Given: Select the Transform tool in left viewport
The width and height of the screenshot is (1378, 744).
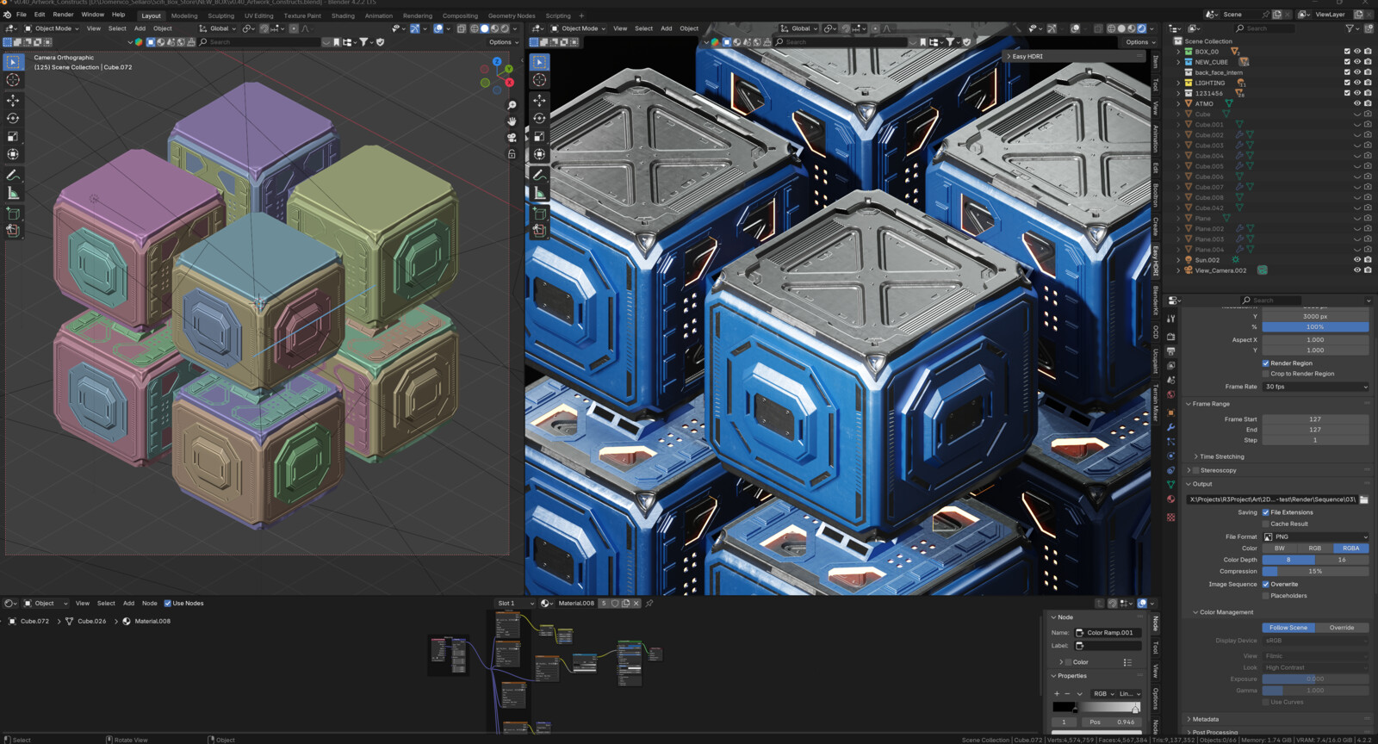Looking at the screenshot, I should 13,155.
